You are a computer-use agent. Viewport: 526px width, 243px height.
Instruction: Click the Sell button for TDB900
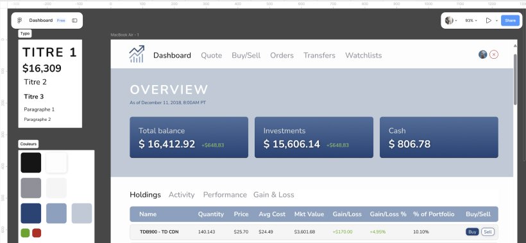pos(488,231)
